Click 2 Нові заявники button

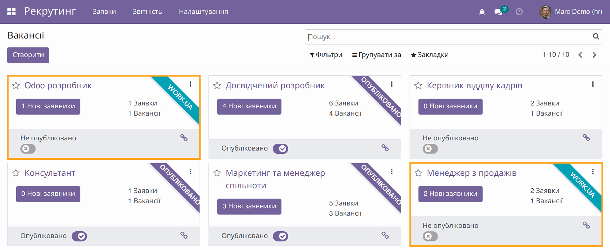pyautogui.click(x=451, y=194)
